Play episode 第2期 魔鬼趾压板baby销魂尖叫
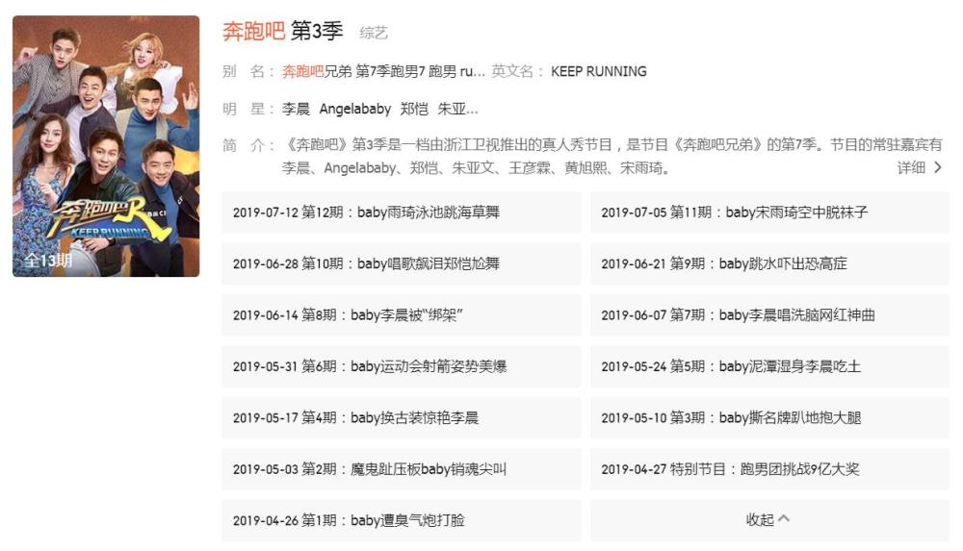 pos(401,469)
